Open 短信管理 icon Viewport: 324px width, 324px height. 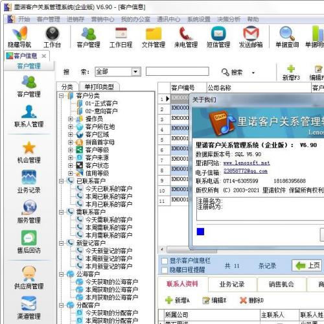[x=218, y=34]
